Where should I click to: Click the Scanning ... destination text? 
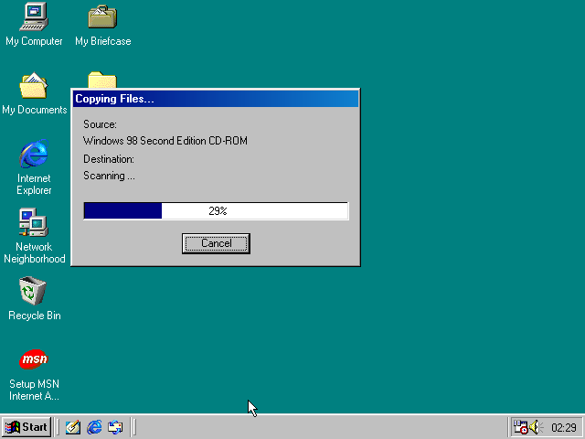pos(109,176)
